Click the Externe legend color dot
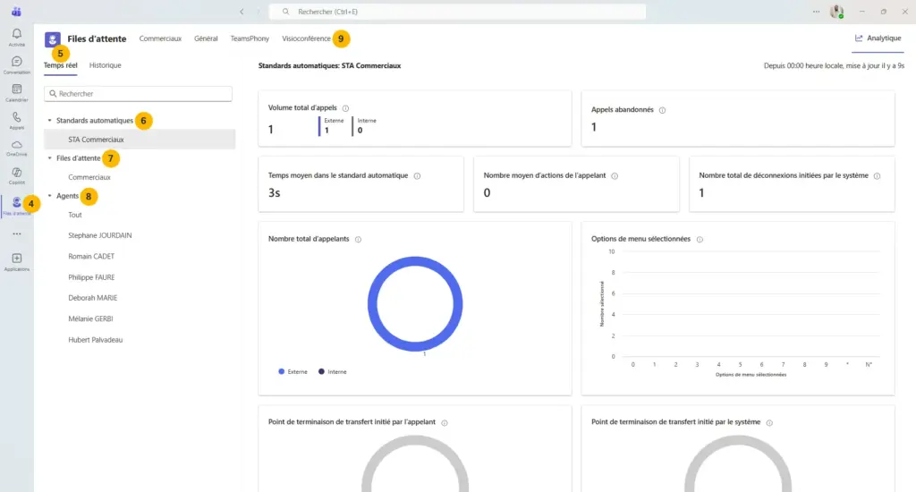The height and width of the screenshot is (492, 916). (282, 371)
